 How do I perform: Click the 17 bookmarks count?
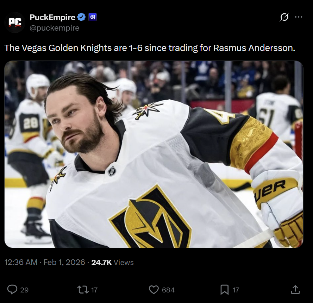pyautogui.click(x=236, y=290)
